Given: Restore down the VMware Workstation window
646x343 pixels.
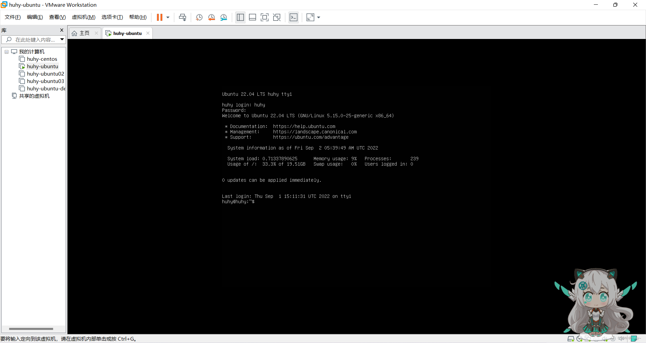Looking at the screenshot, I should [x=615, y=5].
